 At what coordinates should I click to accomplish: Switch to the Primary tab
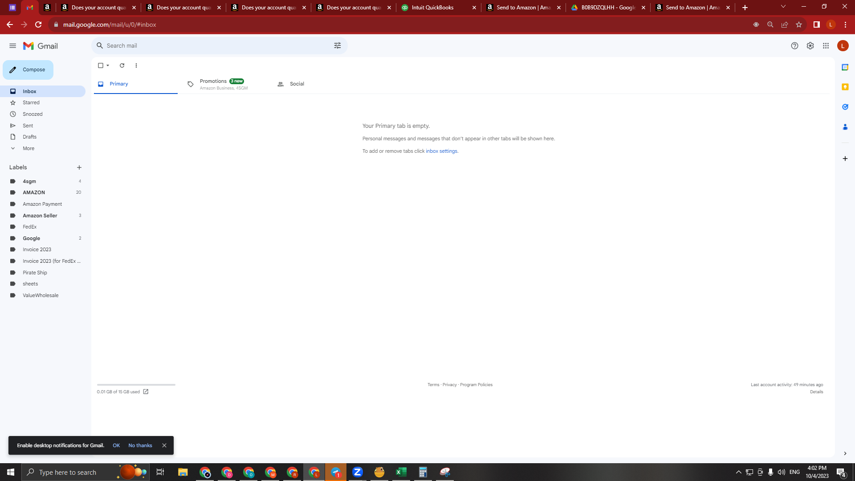pyautogui.click(x=136, y=84)
